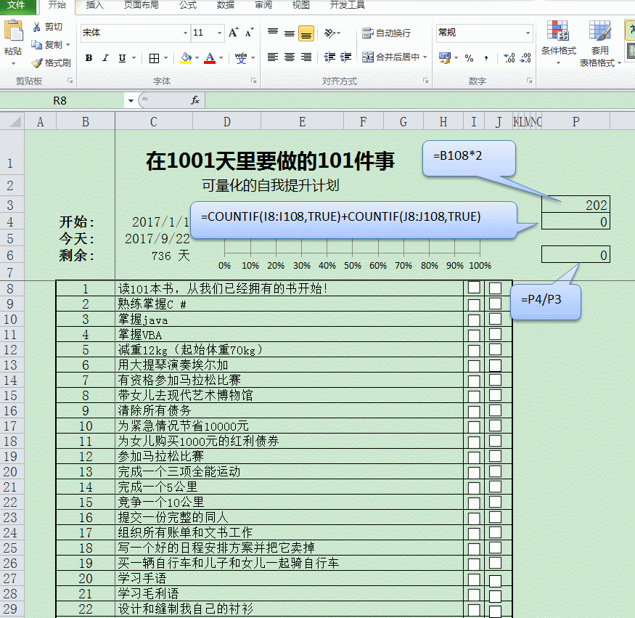Increase font size with large A
The image size is (635, 618).
click(233, 33)
